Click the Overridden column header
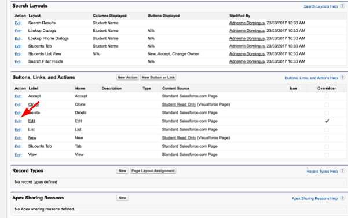The width and height of the screenshot is (348, 218). pyautogui.click(x=327, y=89)
